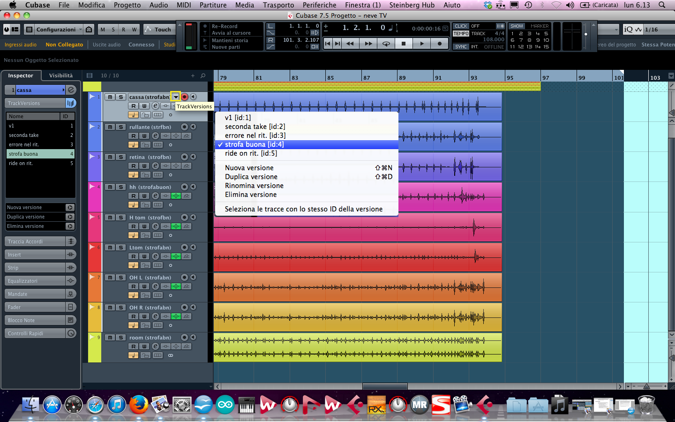The width and height of the screenshot is (675, 422).
Task: Start playback with the Play button
Action: pyautogui.click(x=422, y=44)
